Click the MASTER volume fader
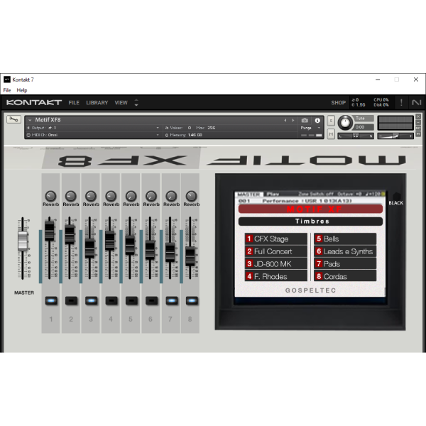 coord(23,241)
